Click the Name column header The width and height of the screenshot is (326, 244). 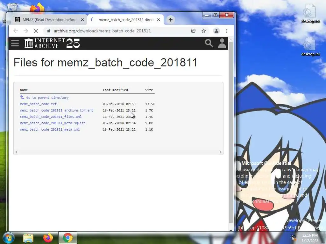pyautogui.click(x=24, y=90)
